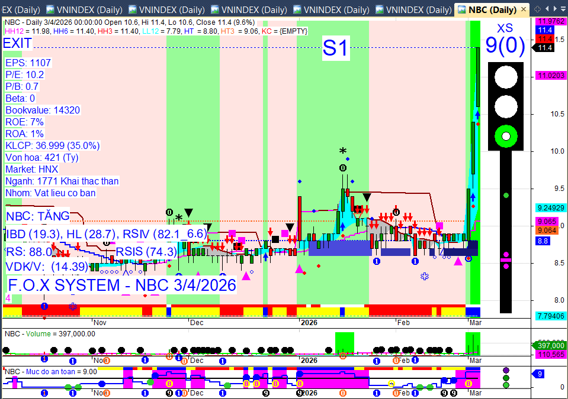Click NBC - Muc do an toan pane title
Screen dimensions: 568x399
click(51, 372)
